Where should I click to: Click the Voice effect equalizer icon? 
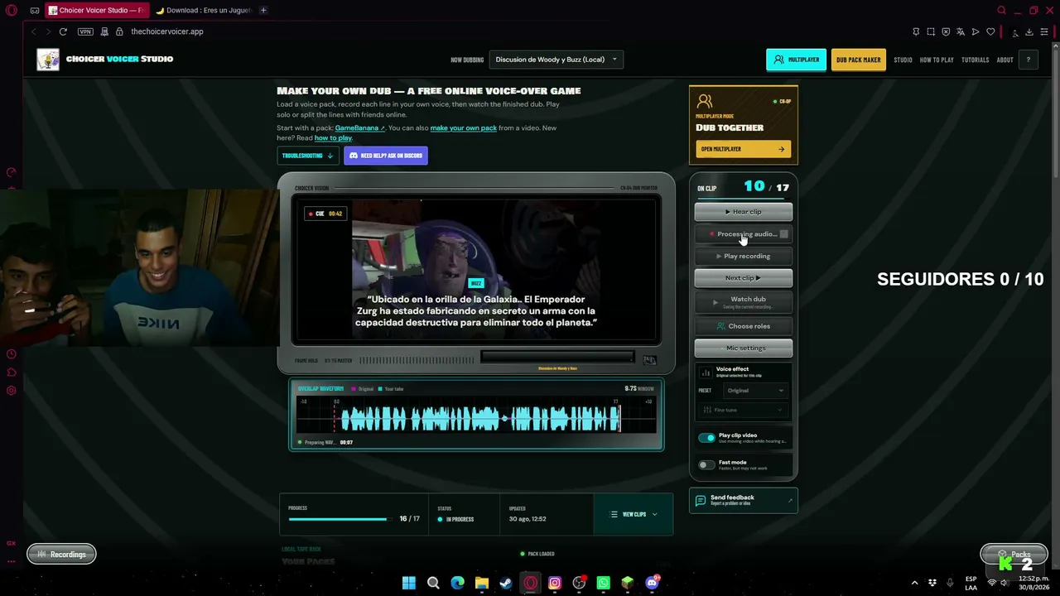pos(706,372)
